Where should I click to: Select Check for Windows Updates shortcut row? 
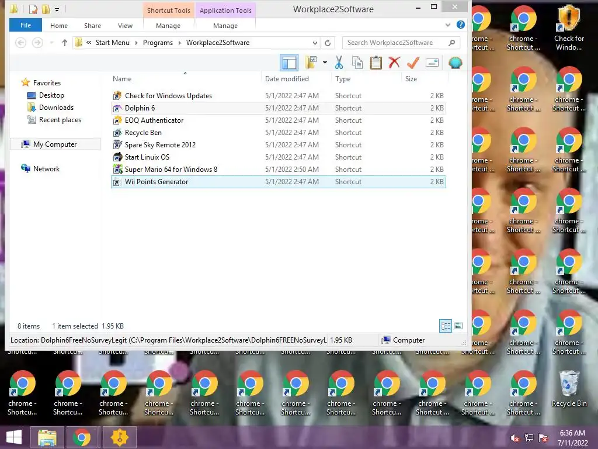pos(279,96)
